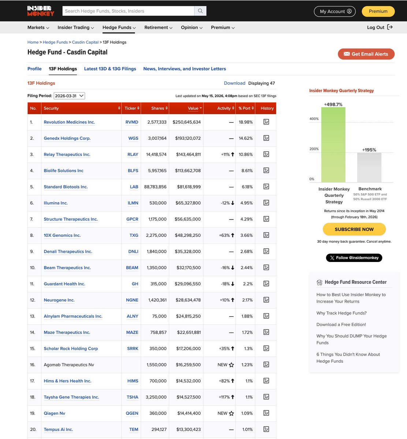Open history chart for Beam Therapeutics
The width and height of the screenshot is (407, 439).
[x=266, y=267]
